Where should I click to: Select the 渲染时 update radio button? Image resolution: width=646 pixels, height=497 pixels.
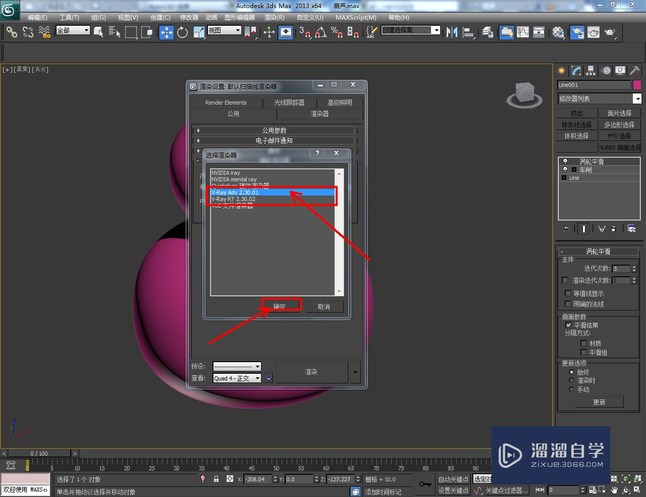tap(571, 380)
